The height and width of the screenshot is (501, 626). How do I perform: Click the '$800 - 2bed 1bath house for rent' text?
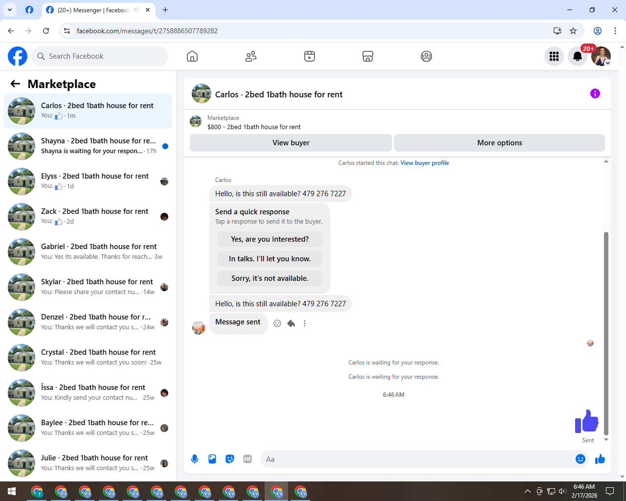pyautogui.click(x=254, y=127)
